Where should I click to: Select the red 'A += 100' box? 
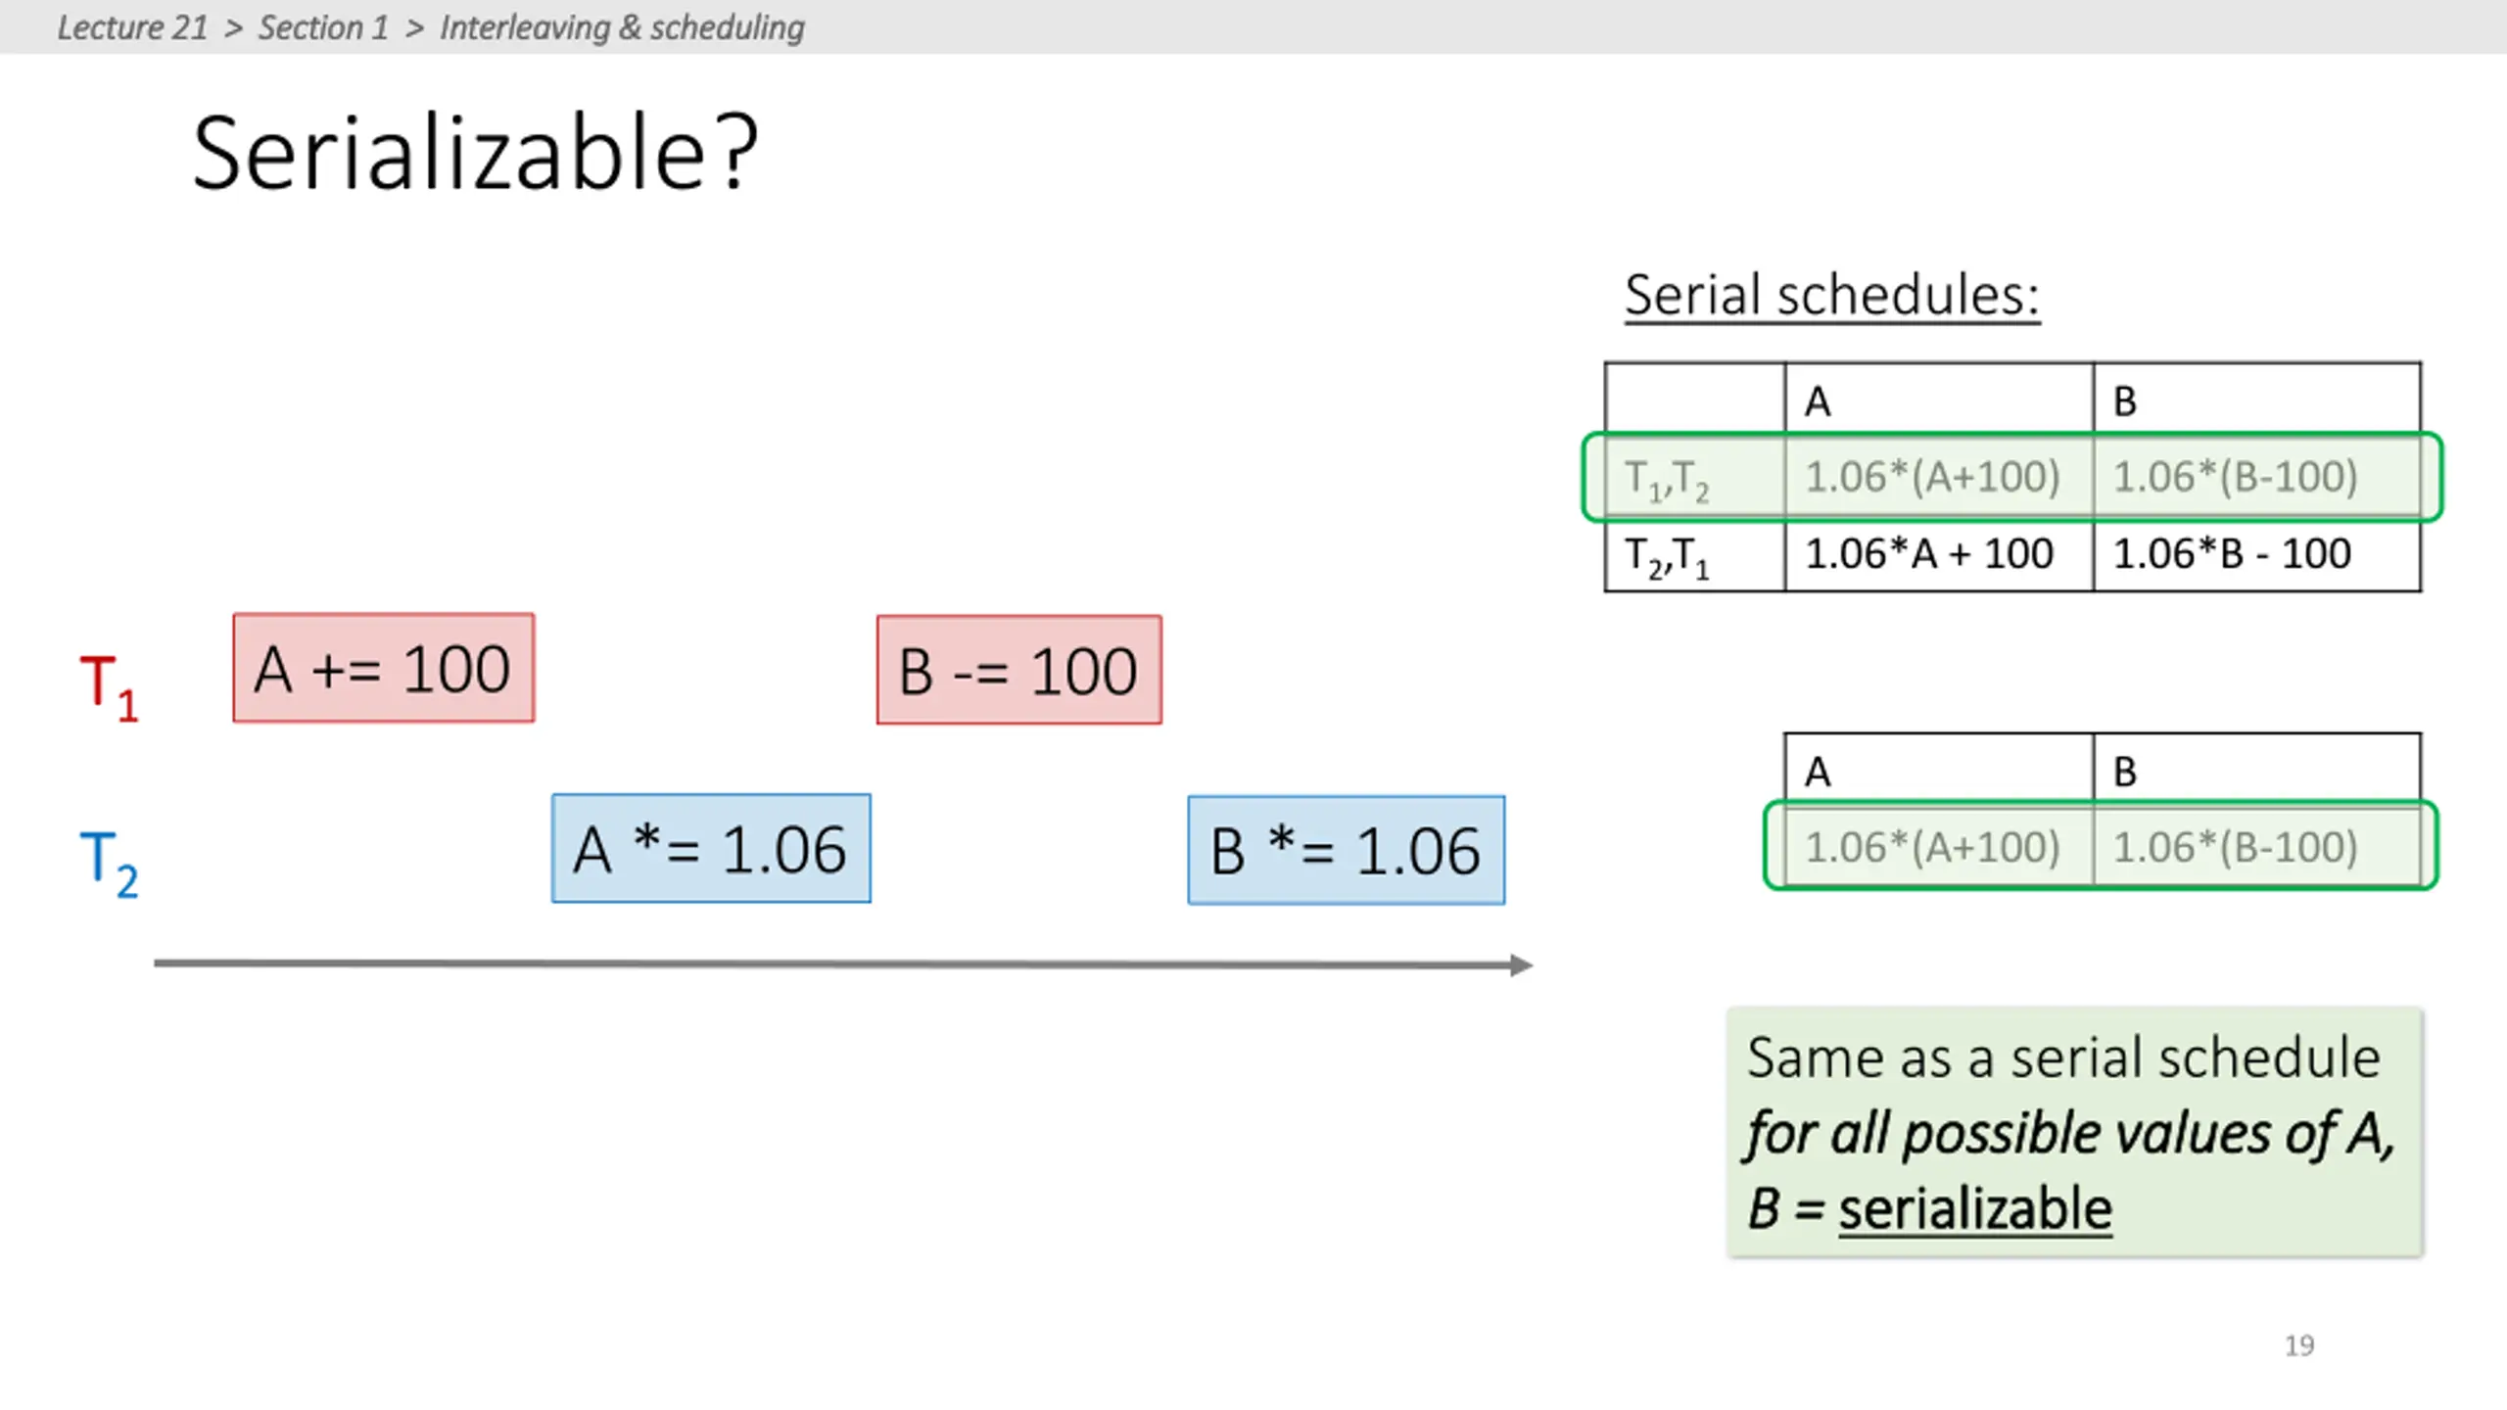(x=384, y=669)
